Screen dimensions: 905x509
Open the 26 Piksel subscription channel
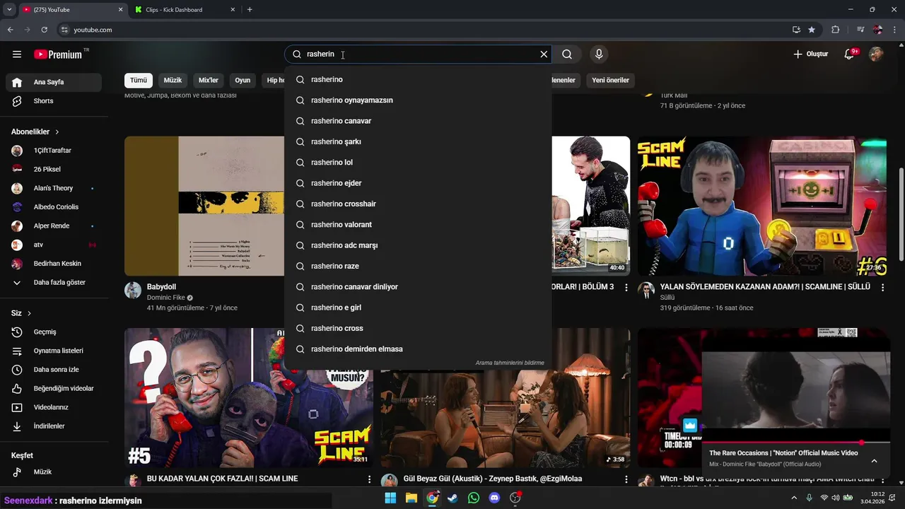click(54, 170)
